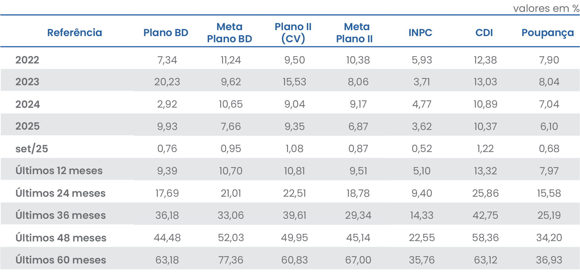Select Plano II (CV) value 39,61

pyautogui.click(x=294, y=215)
